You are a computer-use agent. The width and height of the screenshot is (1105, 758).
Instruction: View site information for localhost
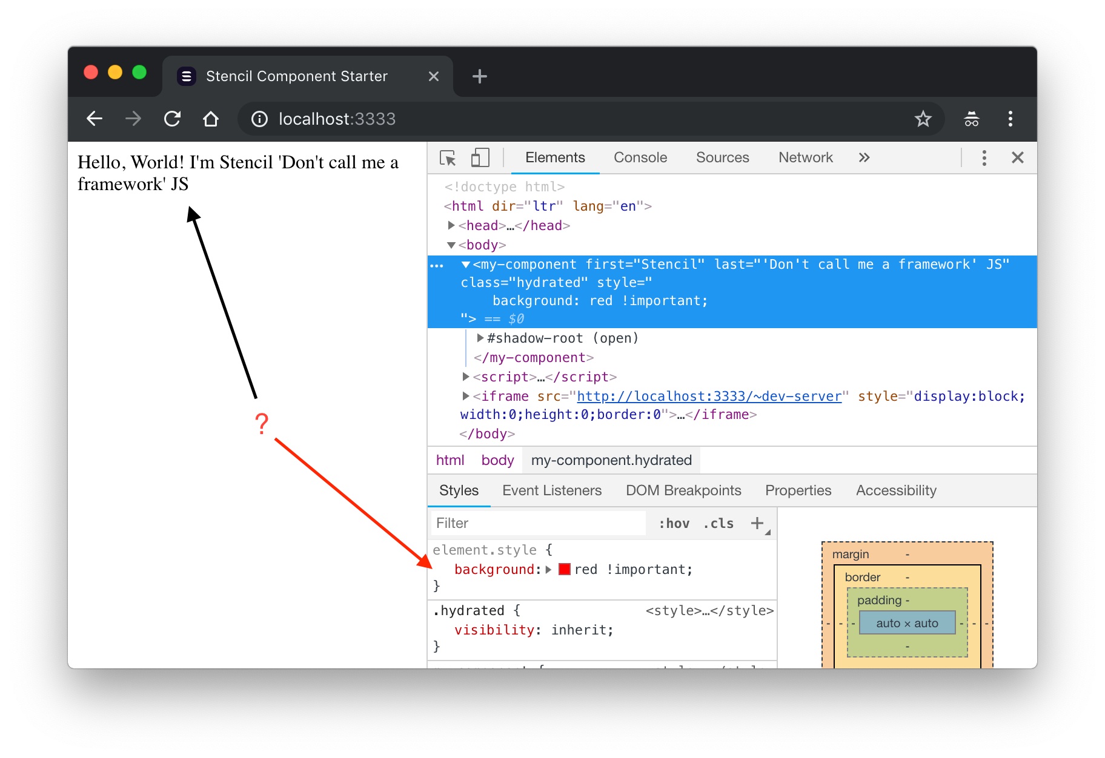(x=260, y=119)
